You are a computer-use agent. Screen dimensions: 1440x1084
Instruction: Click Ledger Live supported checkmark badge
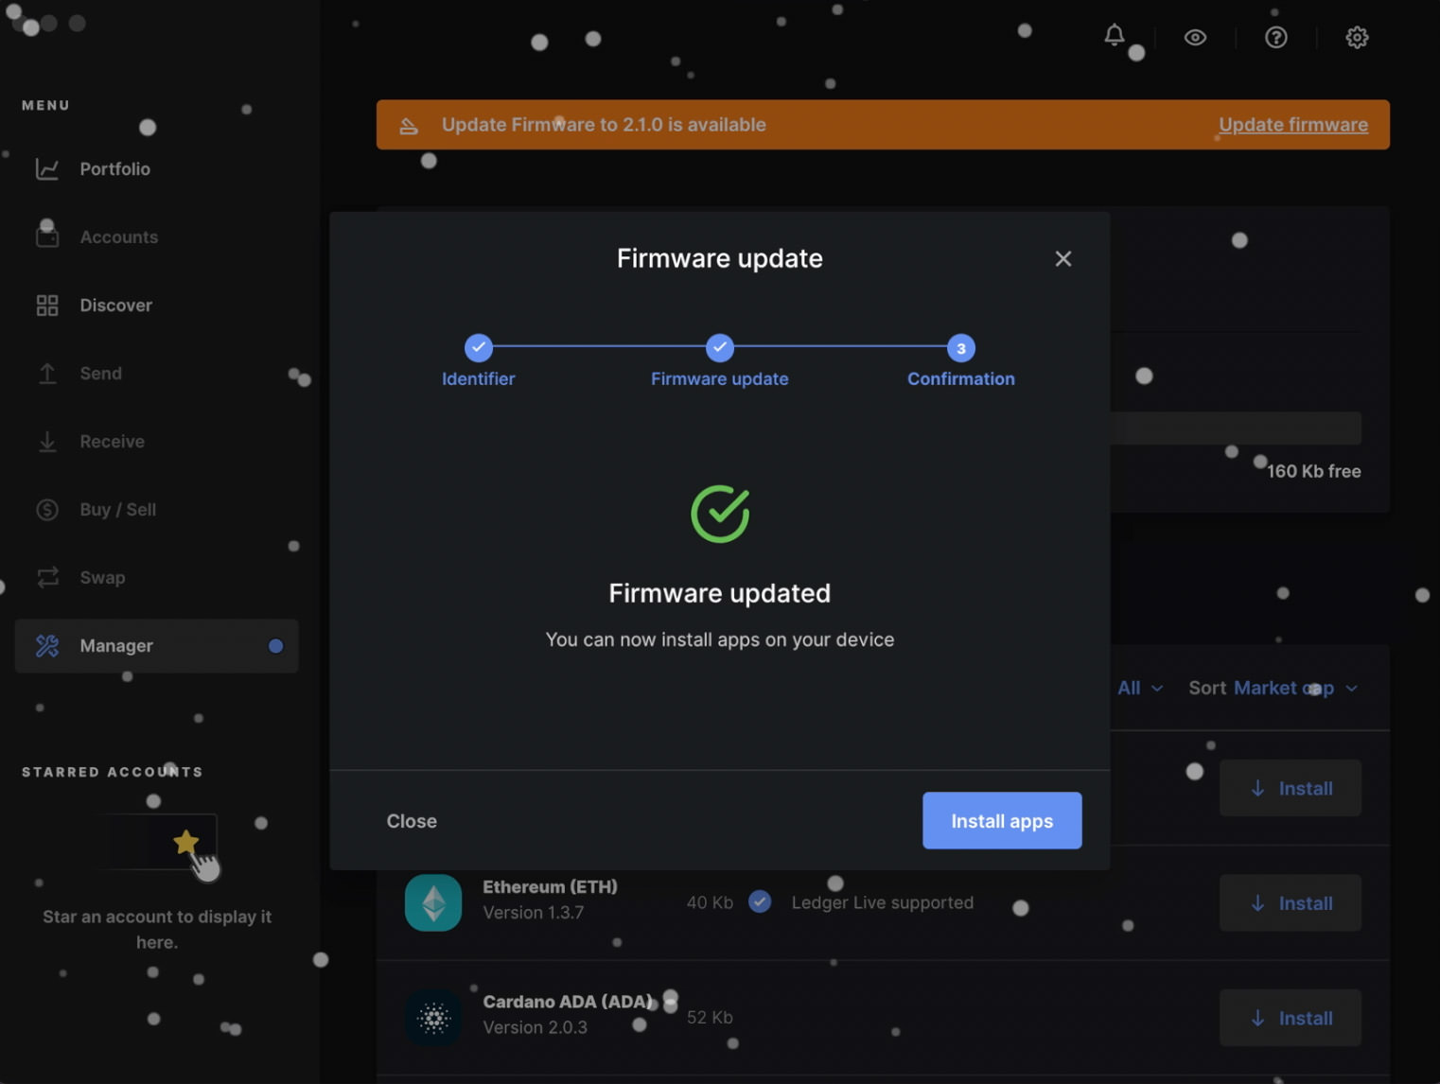(760, 902)
